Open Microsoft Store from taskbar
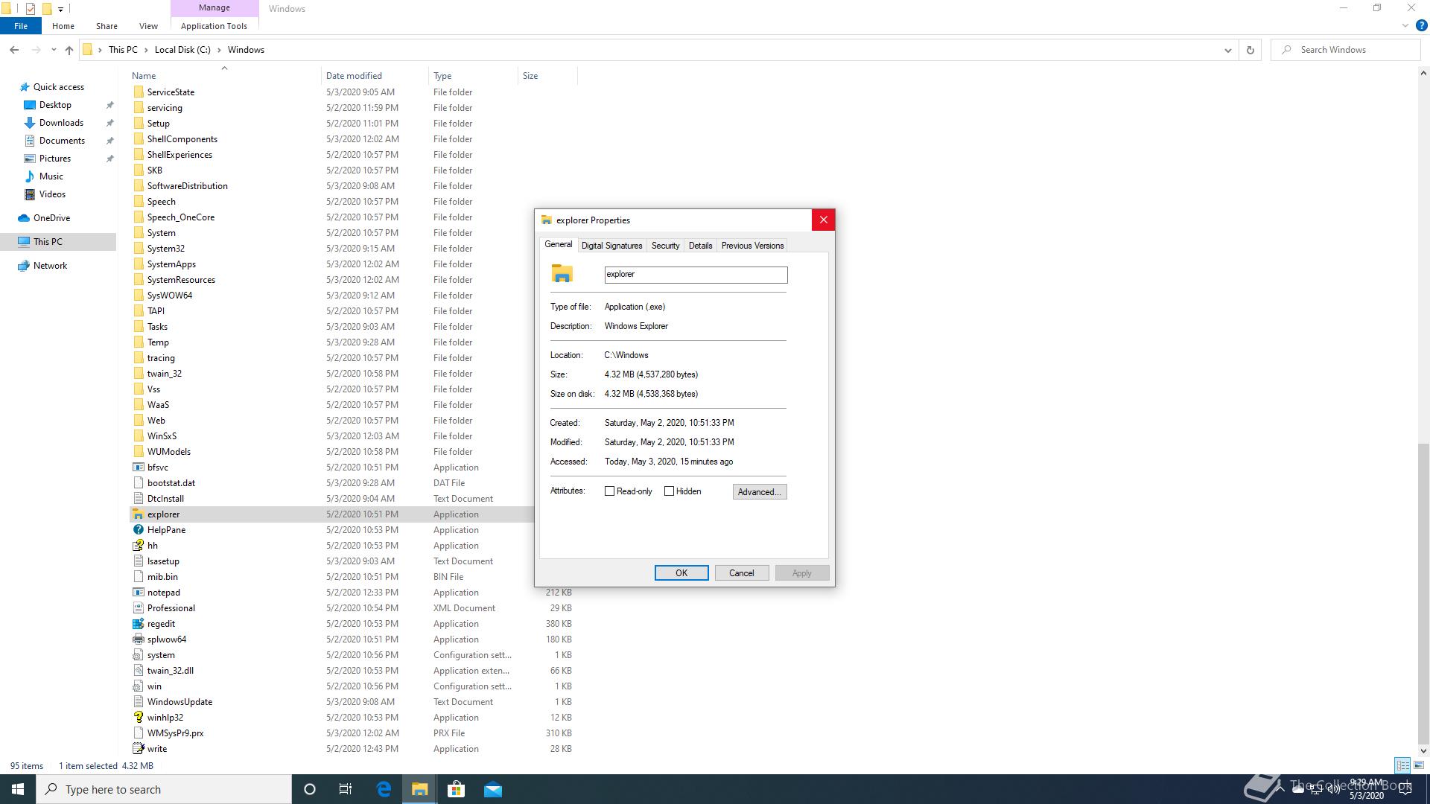This screenshot has height=804, width=1430. (456, 789)
